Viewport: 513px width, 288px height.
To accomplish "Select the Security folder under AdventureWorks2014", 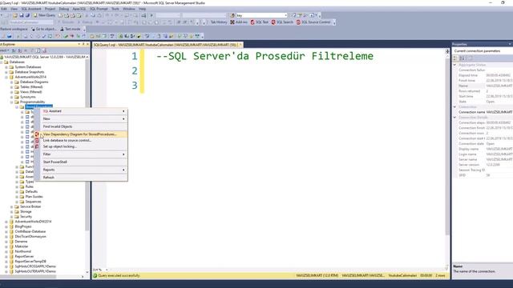I will tap(26, 217).
